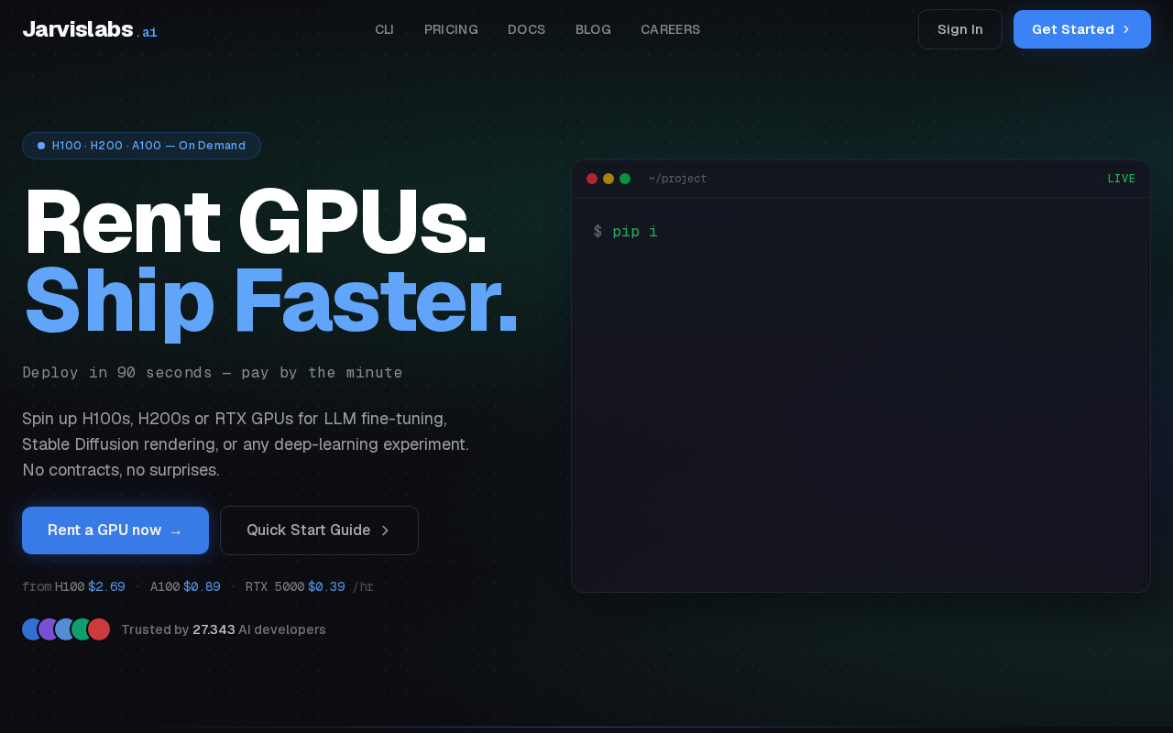Click the first blue developer avatar

pos(32,629)
